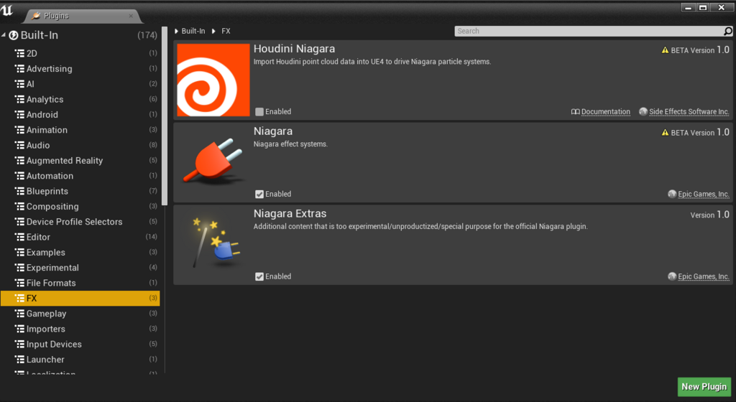Click globe icon beside Niagara's Epic Games link

[672, 194]
